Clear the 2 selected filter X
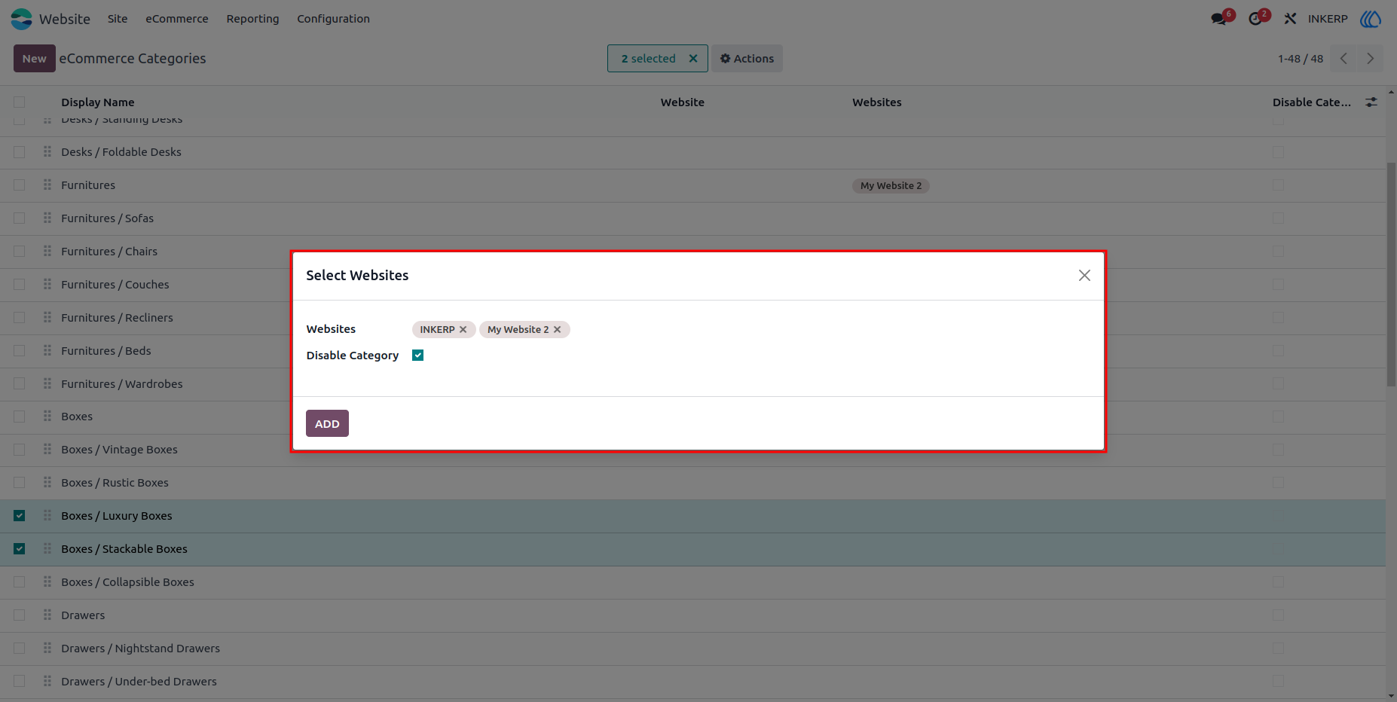1397x702 pixels. pos(693,59)
